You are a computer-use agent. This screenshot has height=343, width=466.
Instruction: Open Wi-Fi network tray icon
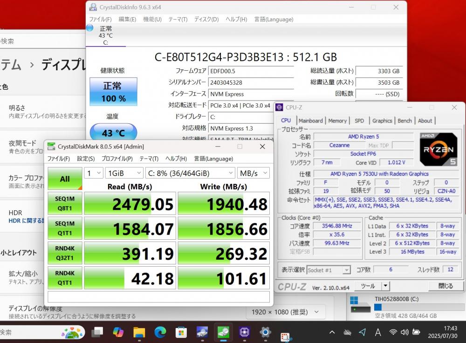393,332
